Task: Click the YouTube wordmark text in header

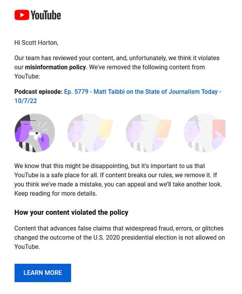Action: [x=45, y=15]
